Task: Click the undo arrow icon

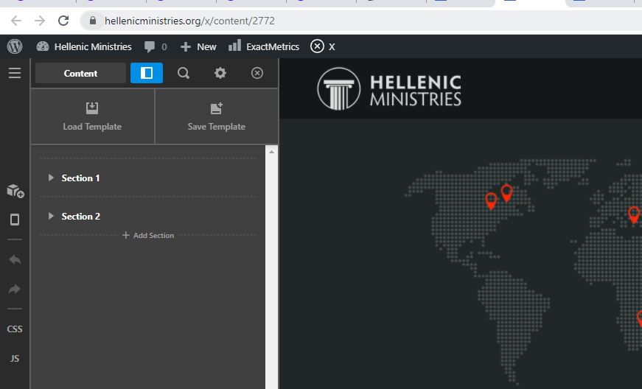Action: pos(15,259)
